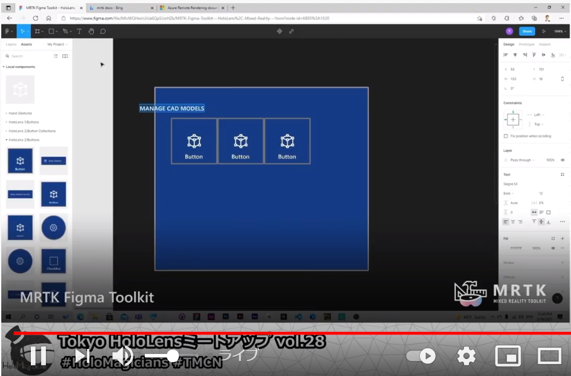Viewport: 571px width, 376px height.
Task: Open the Figma main menu
Action: coord(8,31)
